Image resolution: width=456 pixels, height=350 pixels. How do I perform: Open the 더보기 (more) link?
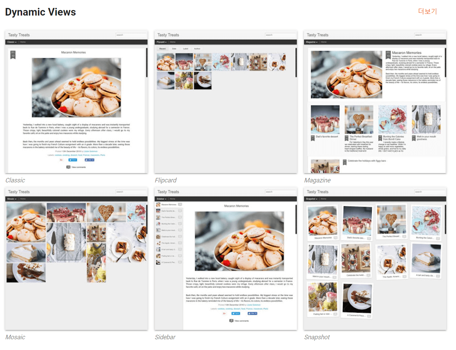coord(427,11)
